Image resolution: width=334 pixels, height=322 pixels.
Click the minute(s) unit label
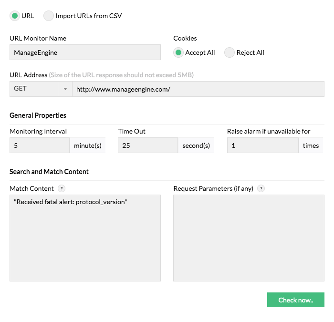[x=88, y=145]
